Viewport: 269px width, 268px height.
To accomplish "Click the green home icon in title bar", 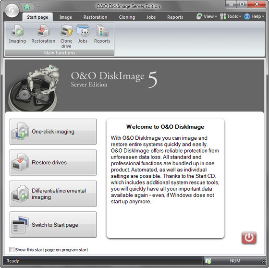I will coord(27,7).
